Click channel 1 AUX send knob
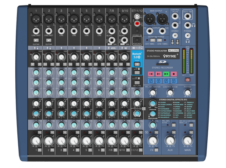 coord(36,103)
